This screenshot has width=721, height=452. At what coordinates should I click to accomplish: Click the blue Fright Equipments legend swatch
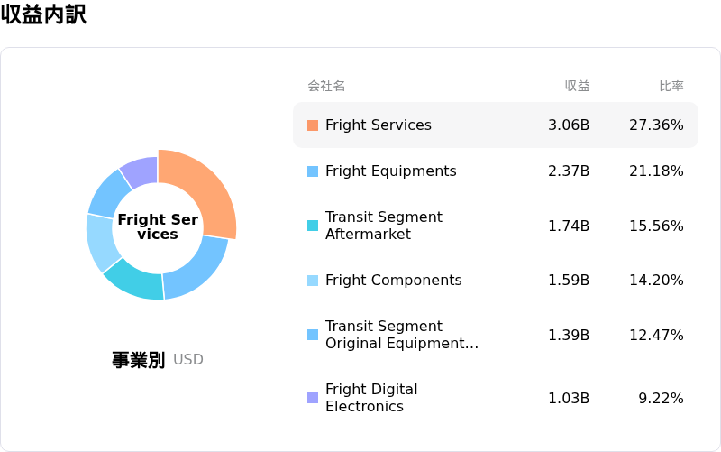coord(313,171)
